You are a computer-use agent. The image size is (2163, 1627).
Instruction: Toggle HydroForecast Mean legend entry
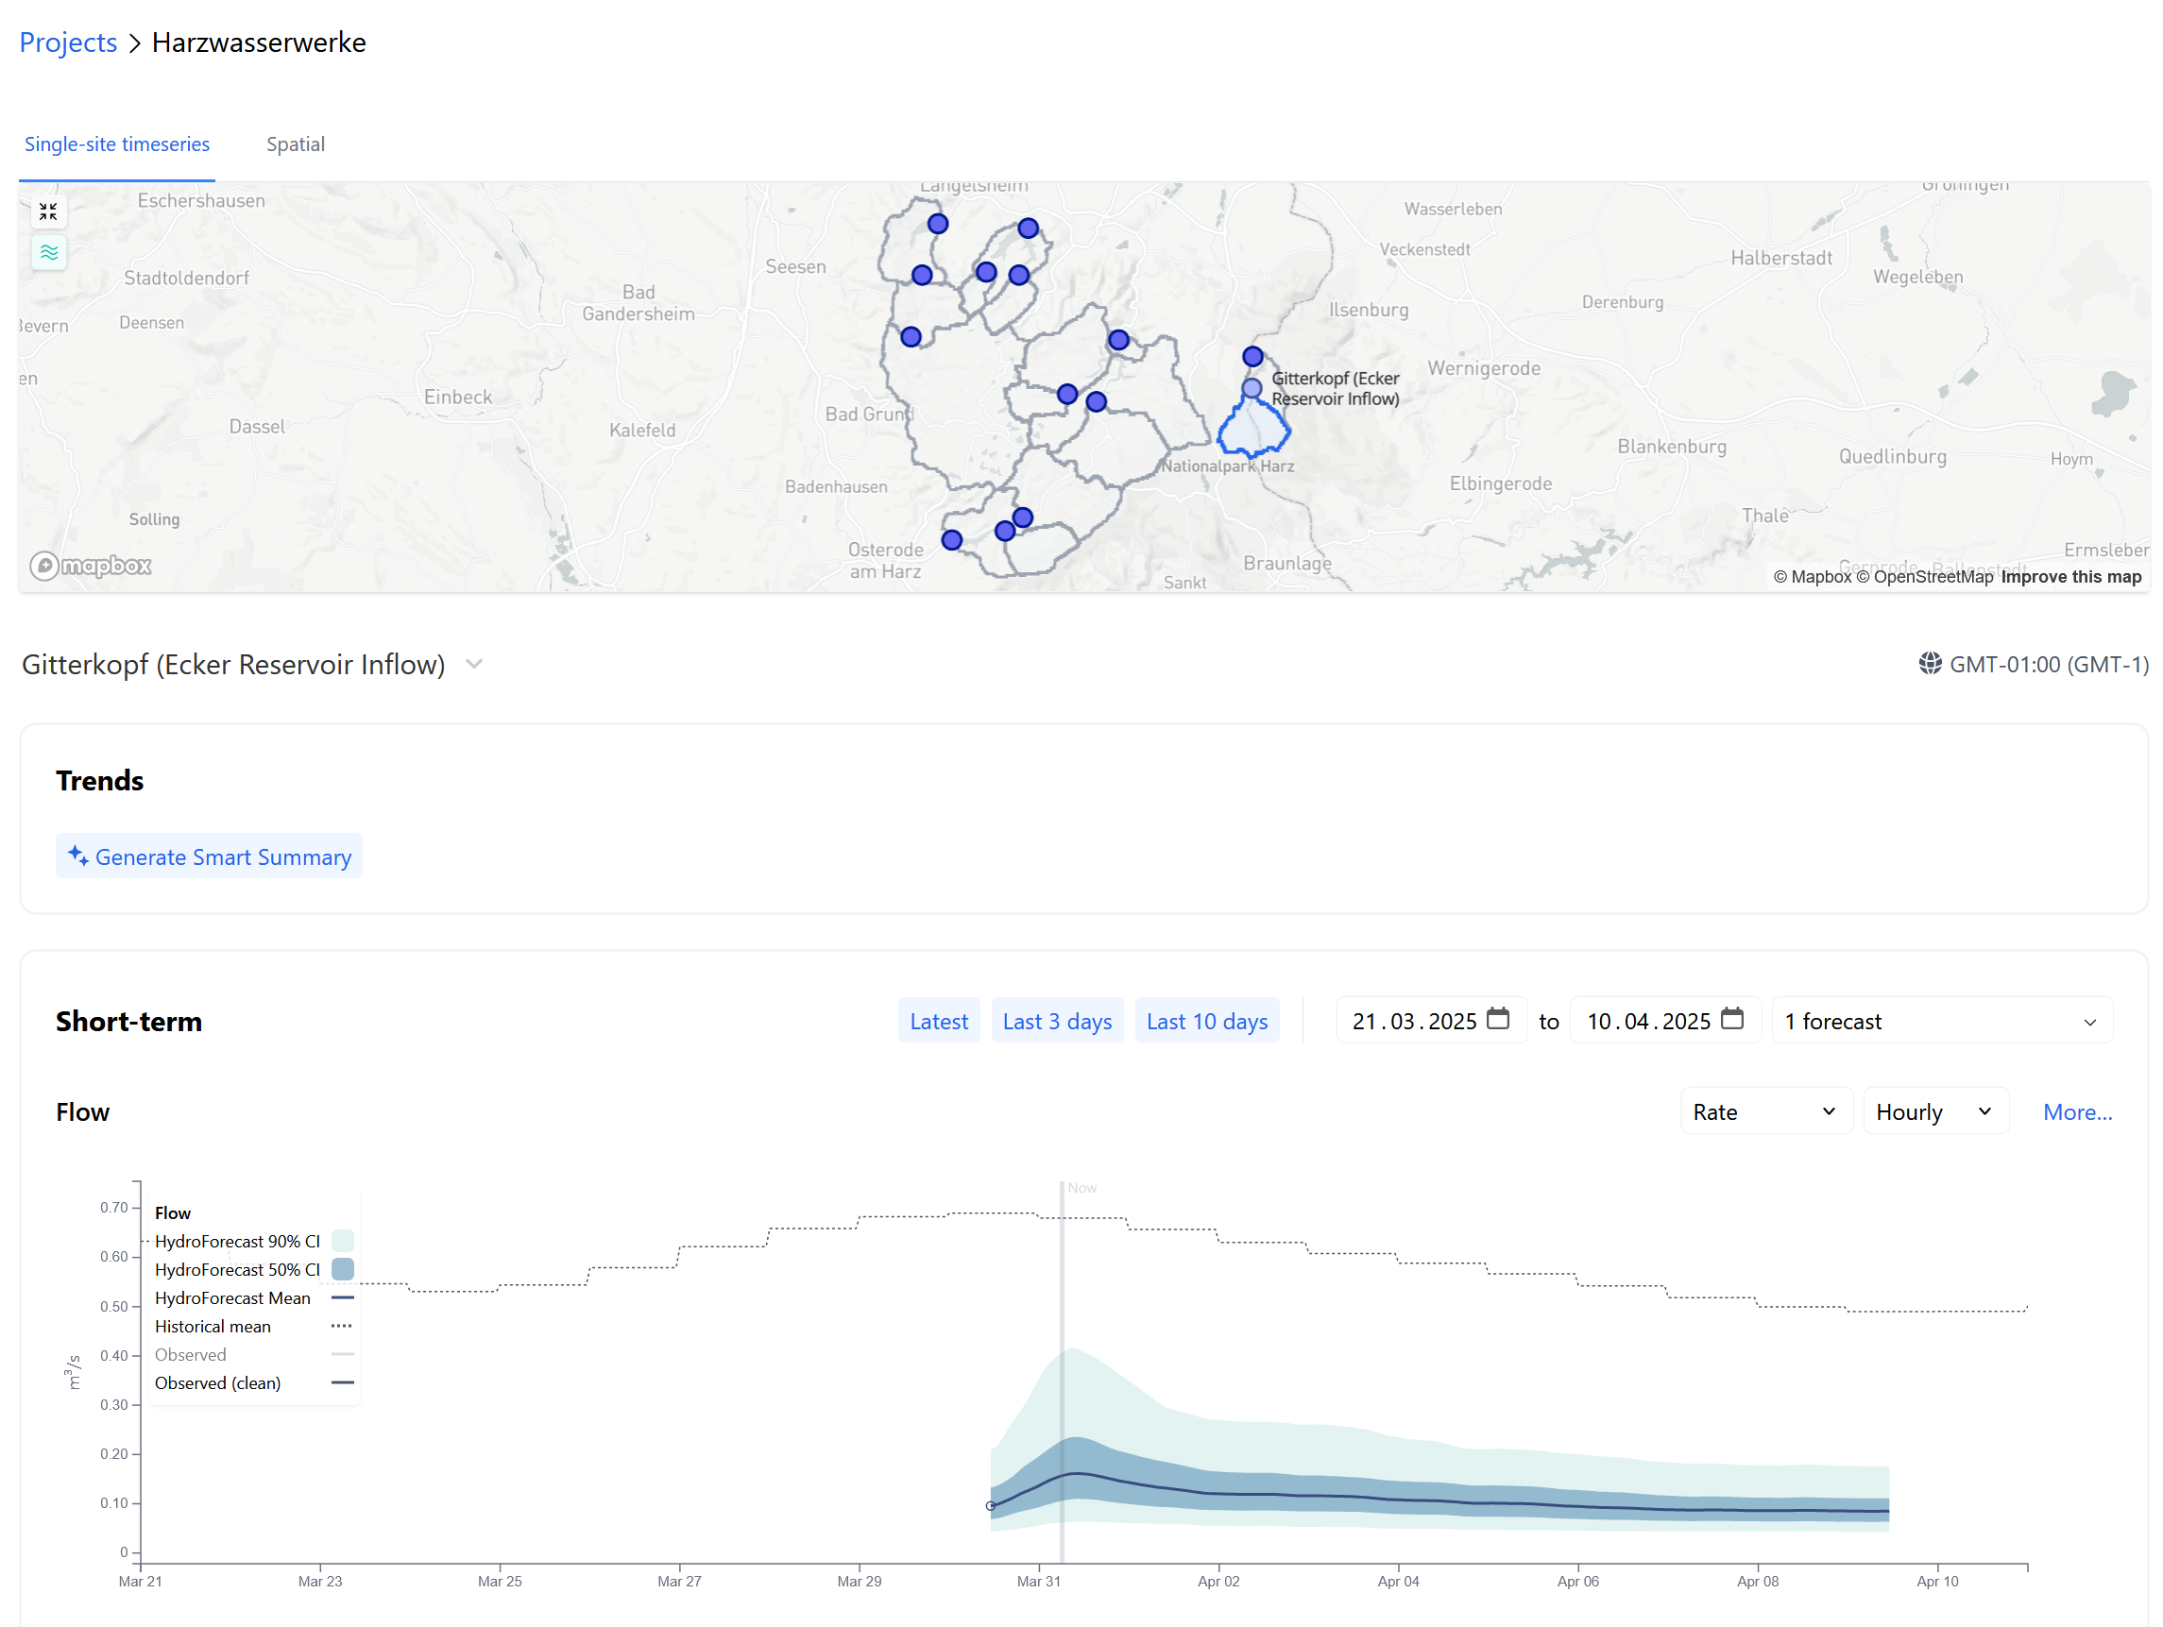tap(232, 1297)
